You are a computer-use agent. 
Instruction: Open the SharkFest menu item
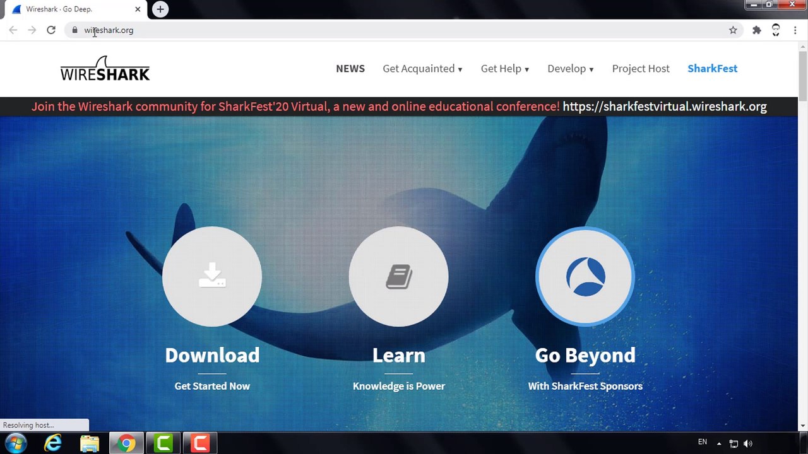coord(712,68)
